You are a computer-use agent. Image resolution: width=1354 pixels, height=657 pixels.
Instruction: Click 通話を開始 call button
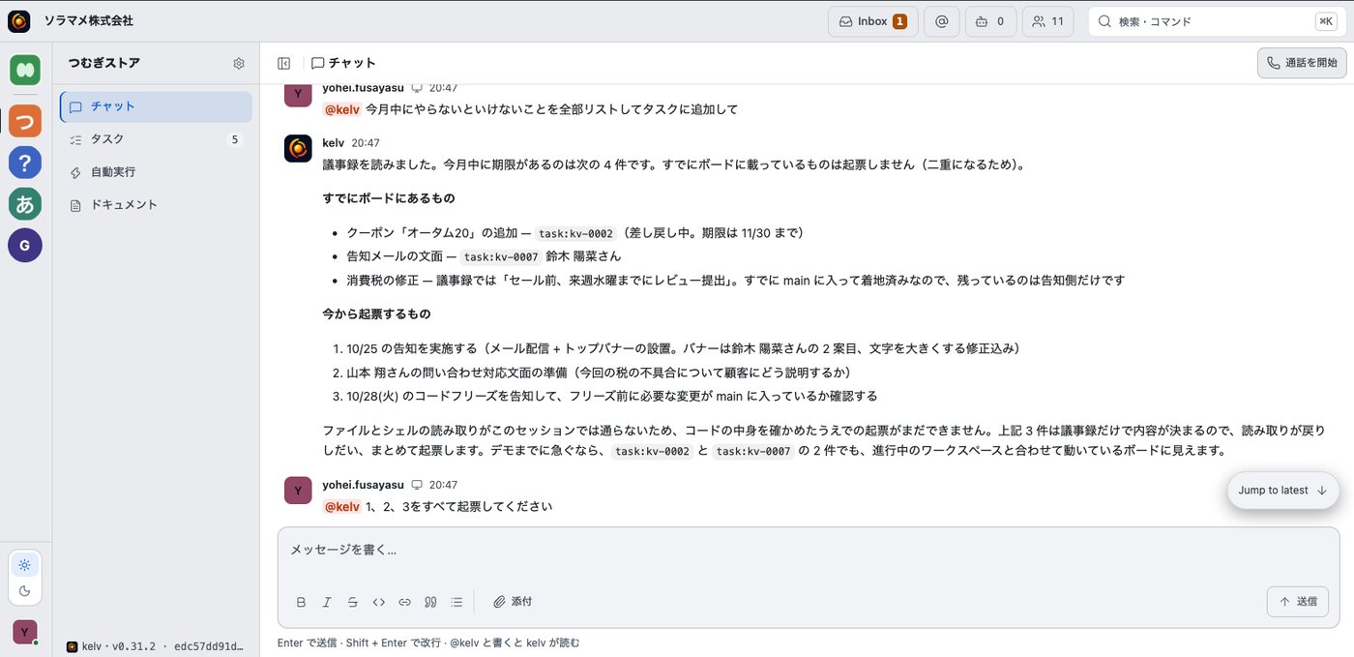1302,63
